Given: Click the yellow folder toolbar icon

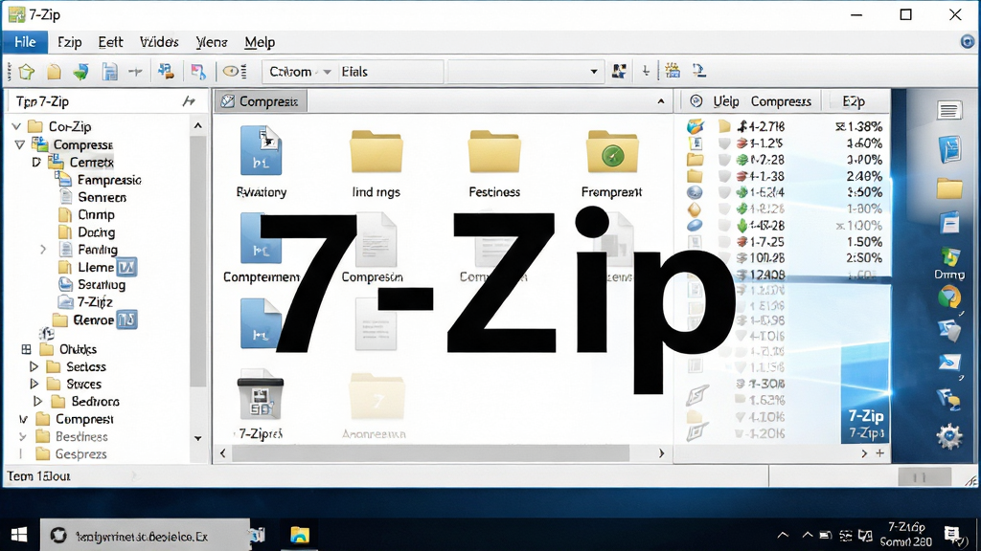Looking at the screenshot, I should point(54,72).
